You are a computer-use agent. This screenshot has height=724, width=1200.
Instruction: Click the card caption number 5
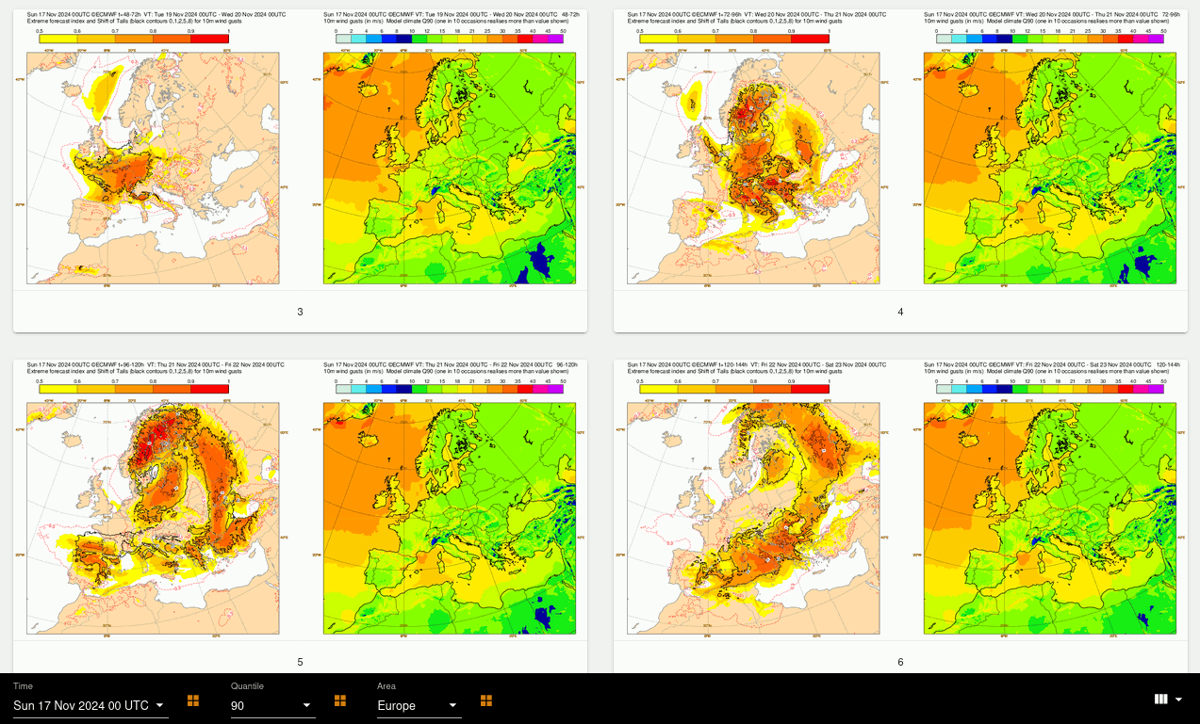tap(300, 662)
